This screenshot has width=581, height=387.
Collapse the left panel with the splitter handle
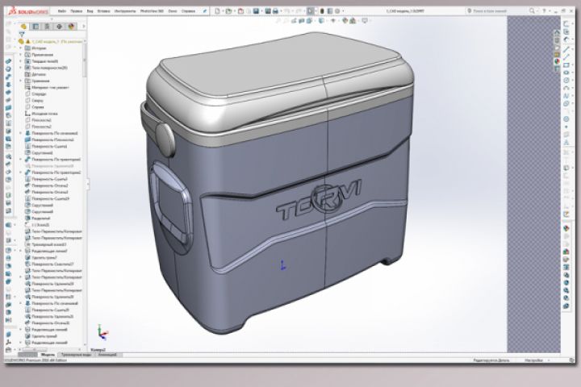pos(88,184)
